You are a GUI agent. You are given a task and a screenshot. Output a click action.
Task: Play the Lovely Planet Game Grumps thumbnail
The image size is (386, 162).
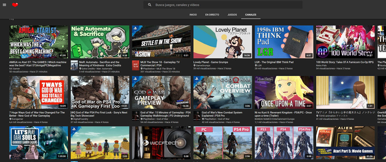coord(223,42)
